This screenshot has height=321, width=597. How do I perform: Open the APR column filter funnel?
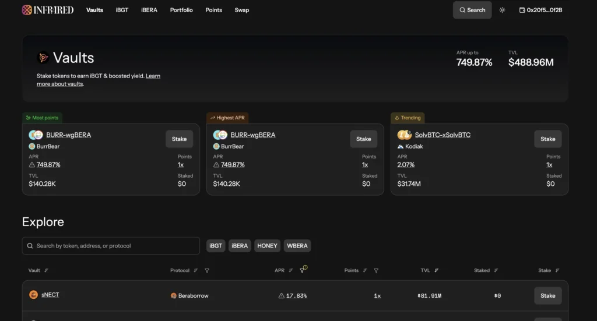pyautogui.click(x=303, y=270)
